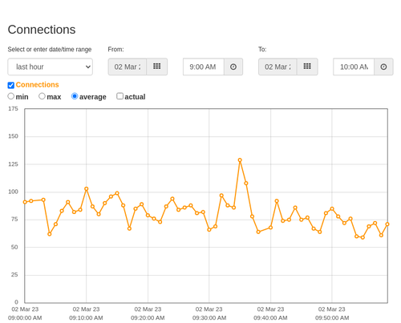
Task: Select the average radio button
Action: coord(75,96)
